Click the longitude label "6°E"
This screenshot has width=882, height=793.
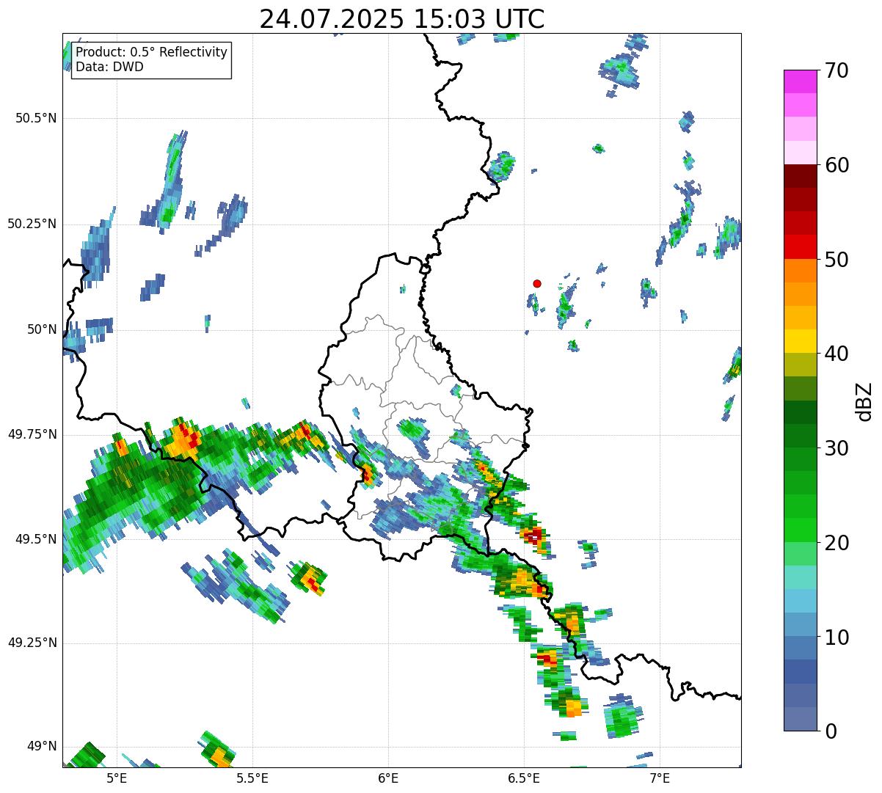coord(388,778)
